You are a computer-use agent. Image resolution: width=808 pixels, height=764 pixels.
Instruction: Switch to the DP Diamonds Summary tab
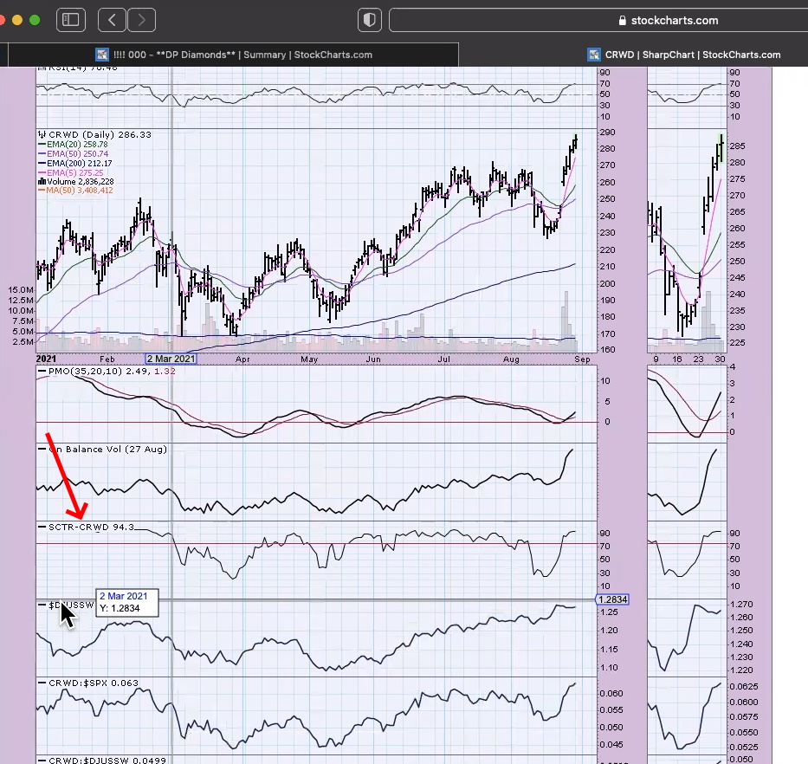coord(234,55)
